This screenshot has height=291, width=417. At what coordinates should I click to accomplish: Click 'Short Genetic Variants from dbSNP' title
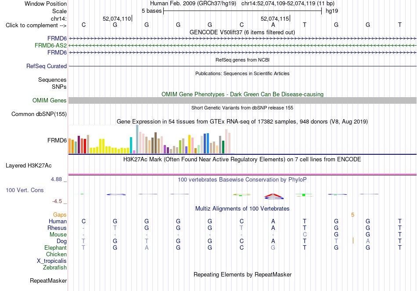(x=242, y=108)
